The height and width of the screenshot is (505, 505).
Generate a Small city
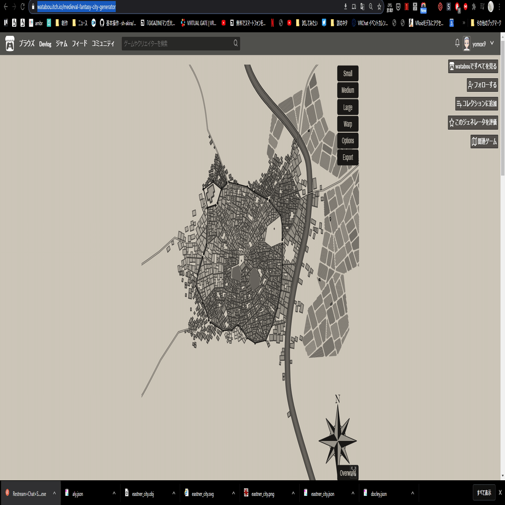click(x=348, y=74)
